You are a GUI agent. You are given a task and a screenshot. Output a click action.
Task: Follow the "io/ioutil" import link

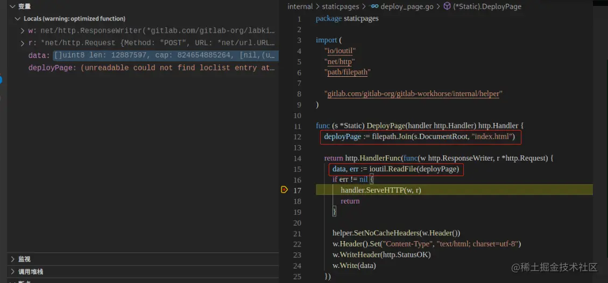pos(340,50)
